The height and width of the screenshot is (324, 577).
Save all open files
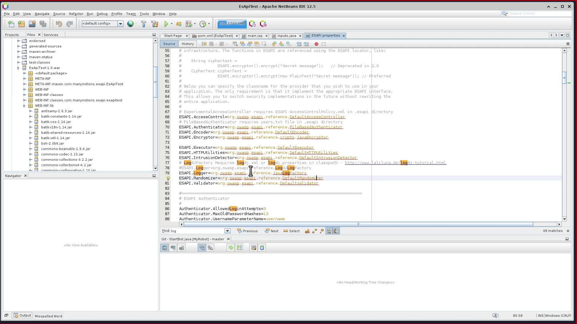click(x=43, y=24)
